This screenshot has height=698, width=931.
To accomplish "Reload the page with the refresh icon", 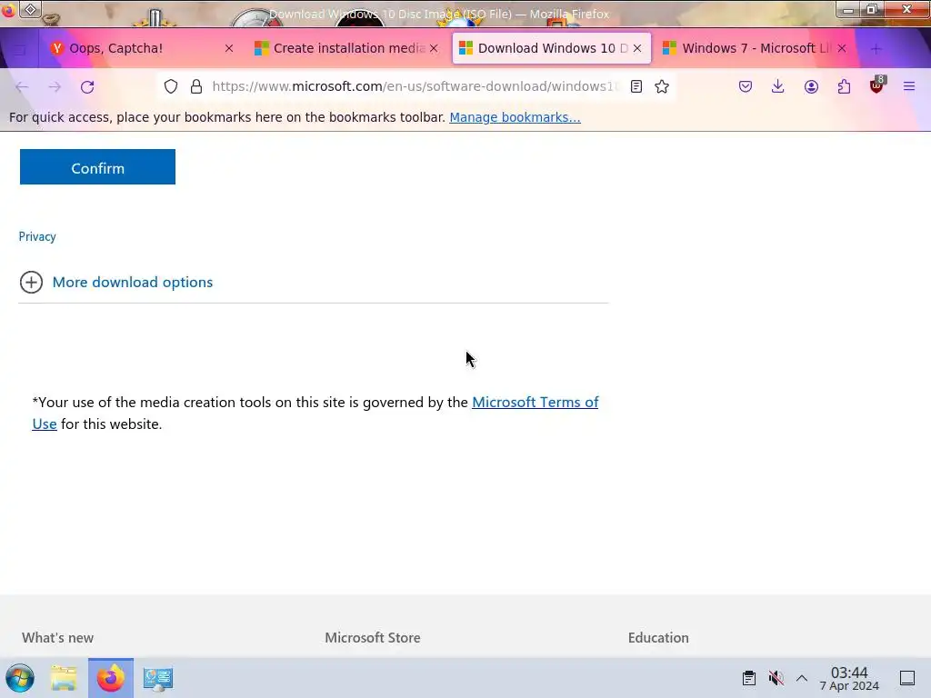I will [87, 86].
